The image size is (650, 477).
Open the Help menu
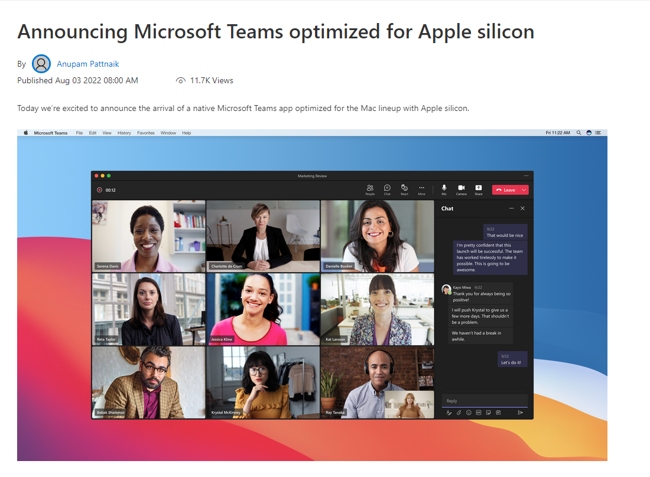click(187, 133)
